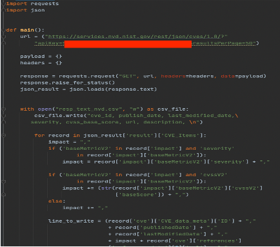Image resolution: width=280 pixels, height=247 pixels.
Task: Click the "GET" string argument
Action: [127, 76]
